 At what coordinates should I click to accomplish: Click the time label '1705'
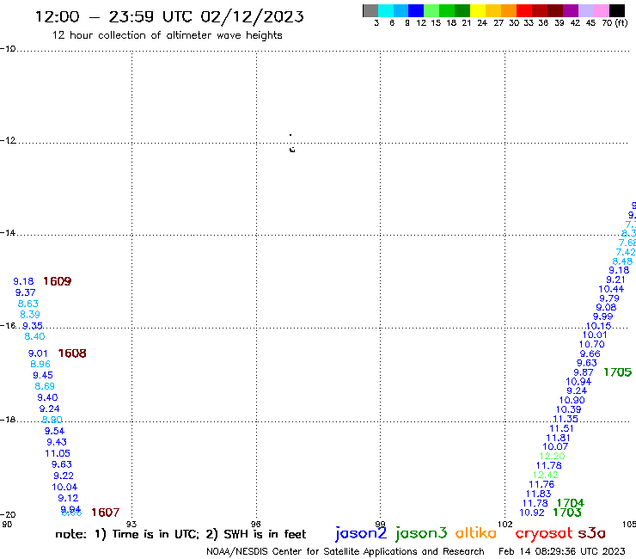pyautogui.click(x=618, y=372)
